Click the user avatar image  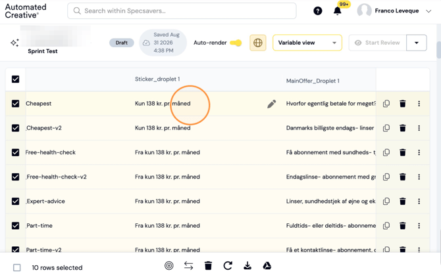pyautogui.click(x=364, y=11)
